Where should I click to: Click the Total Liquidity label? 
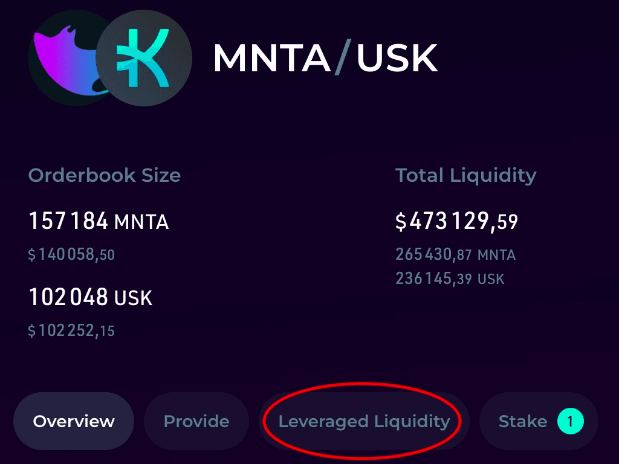coord(466,176)
